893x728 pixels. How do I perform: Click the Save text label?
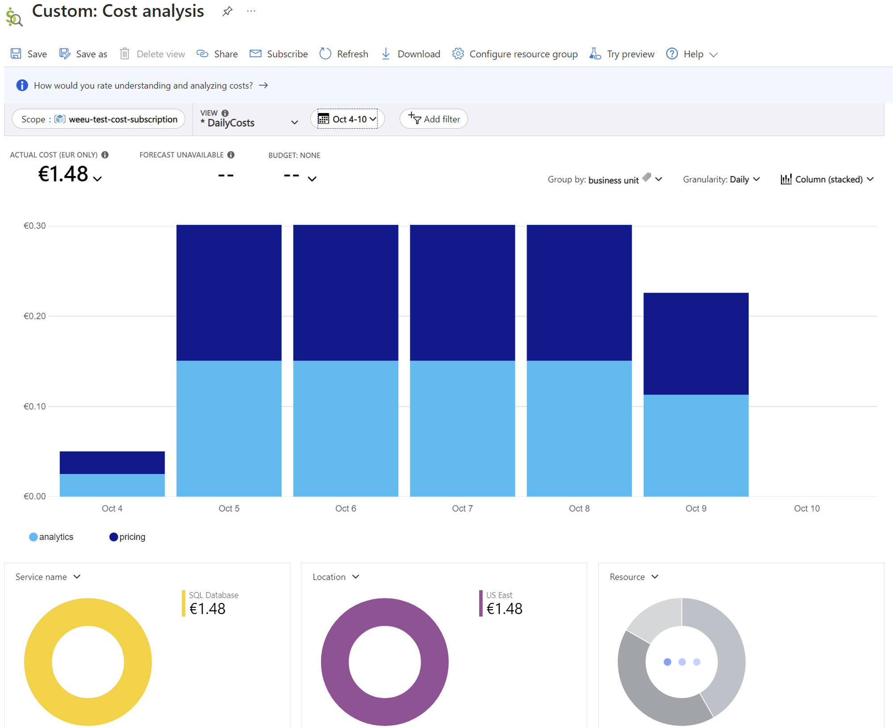coord(37,54)
